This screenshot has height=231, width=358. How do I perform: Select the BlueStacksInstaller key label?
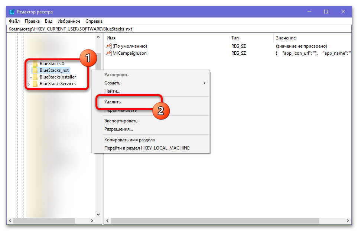58,77
